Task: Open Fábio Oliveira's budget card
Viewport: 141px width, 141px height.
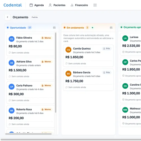Action: [x=30, y=45]
